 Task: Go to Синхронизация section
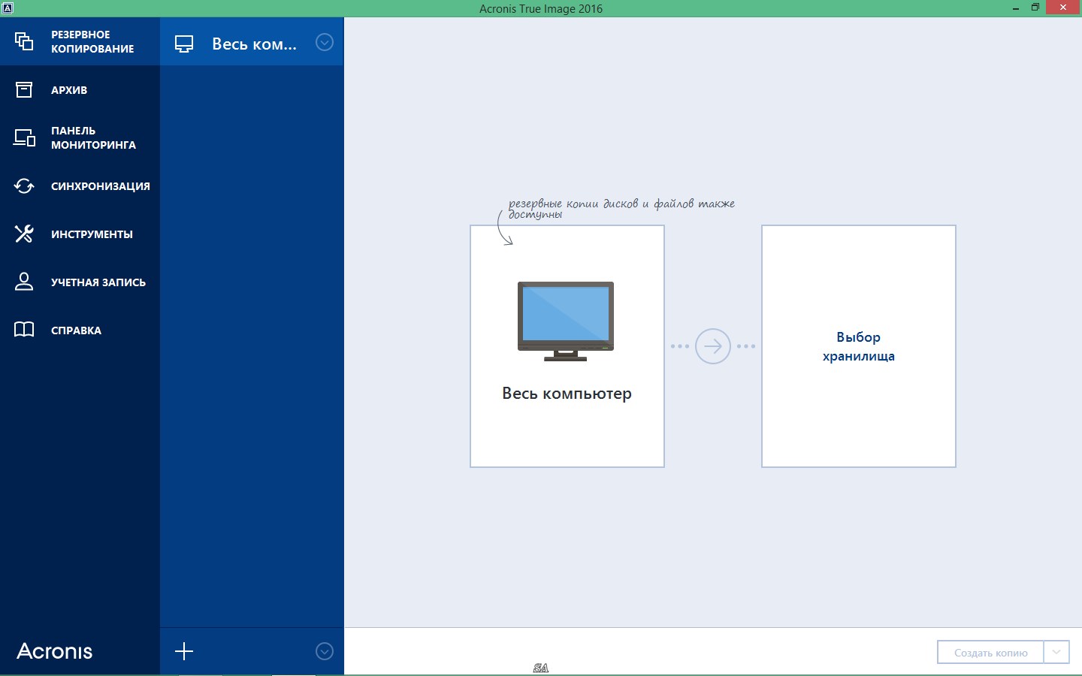tap(101, 186)
